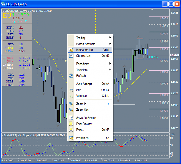
Task: Open the Expert Advisors submenu
Action: [x=90, y=44]
